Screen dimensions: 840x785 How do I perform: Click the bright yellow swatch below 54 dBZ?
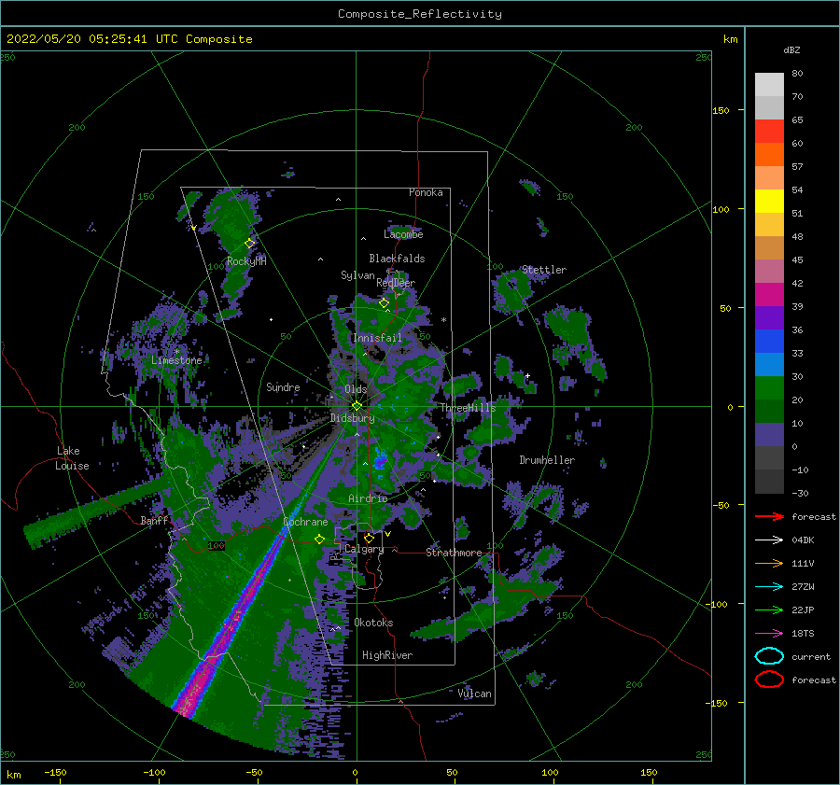click(769, 202)
